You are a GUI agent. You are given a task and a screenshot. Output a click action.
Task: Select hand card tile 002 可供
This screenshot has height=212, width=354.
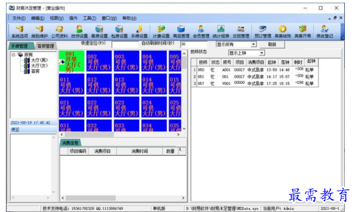[99, 61]
